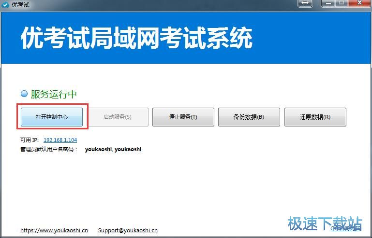Click the double-arrow title bar button

(305, 3)
